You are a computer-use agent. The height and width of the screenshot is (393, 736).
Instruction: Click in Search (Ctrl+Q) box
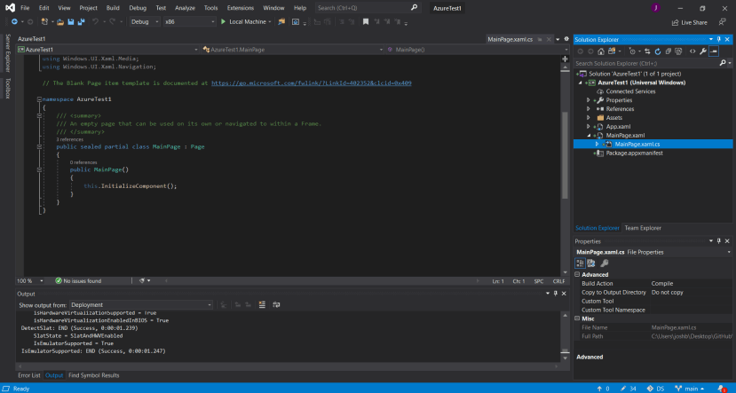click(367, 8)
